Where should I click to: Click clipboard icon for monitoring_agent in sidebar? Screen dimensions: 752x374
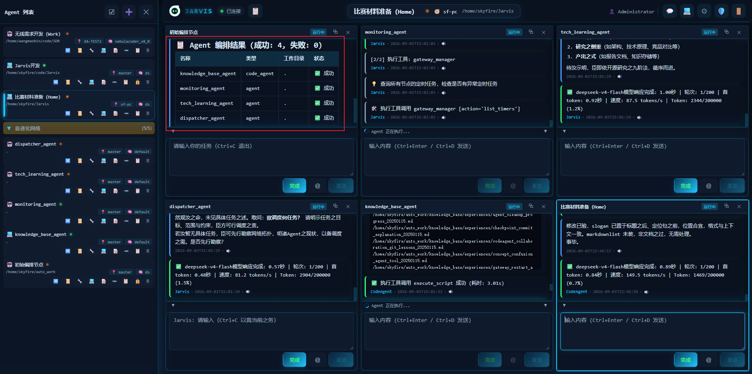[137, 221]
